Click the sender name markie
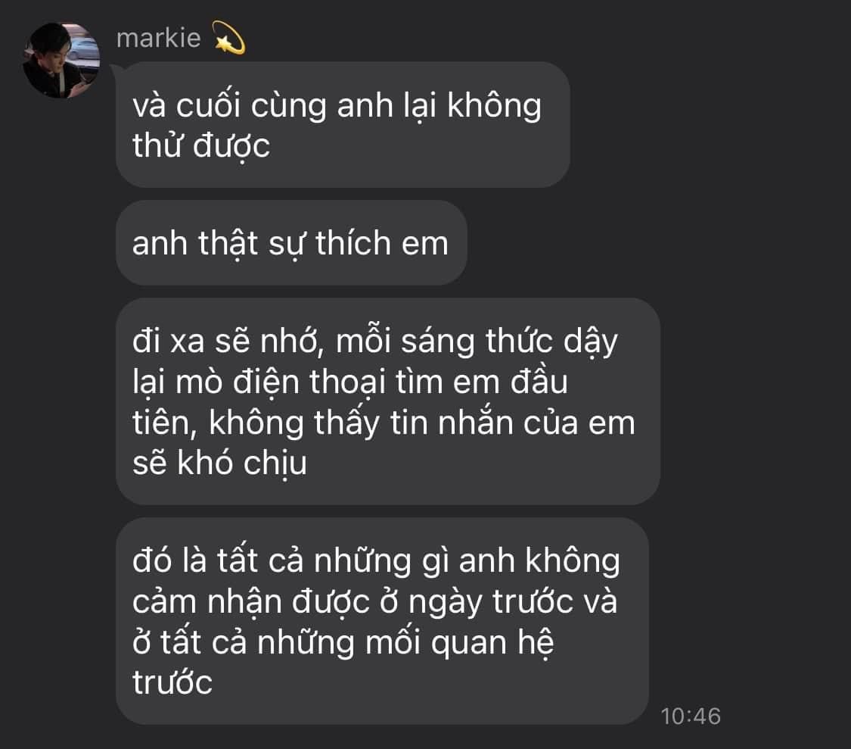851x749 pixels. pos(159,38)
